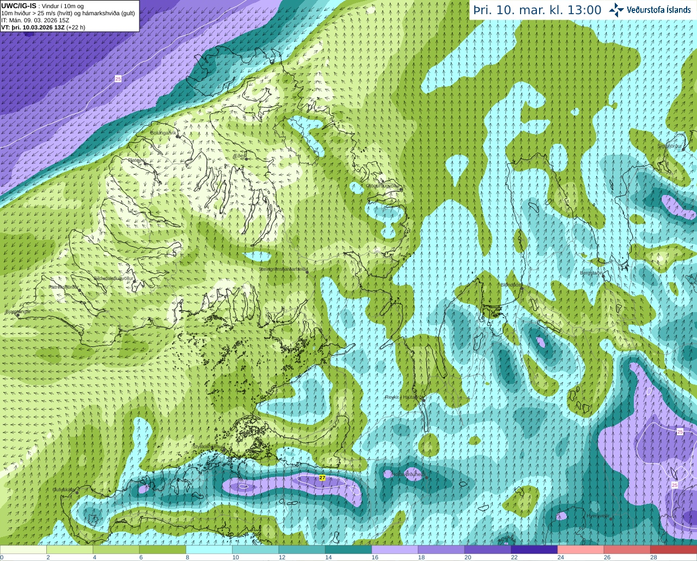The width and height of the screenshot is (697, 561).
Task: Click the Veðurstofa Íslands name text
Action: pyautogui.click(x=659, y=10)
